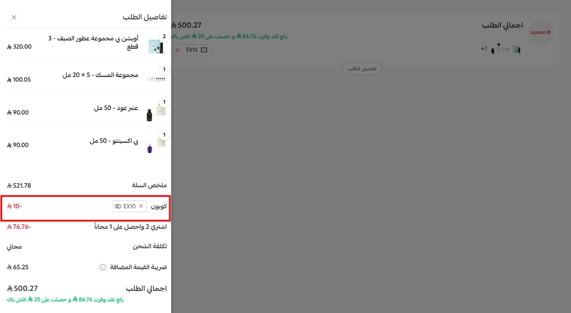Image resolution: width=571 pixels, height=313 pixels.
Task: Click the 'تفاصيل الطلب' button in the background page
Action: coord(362,69)
